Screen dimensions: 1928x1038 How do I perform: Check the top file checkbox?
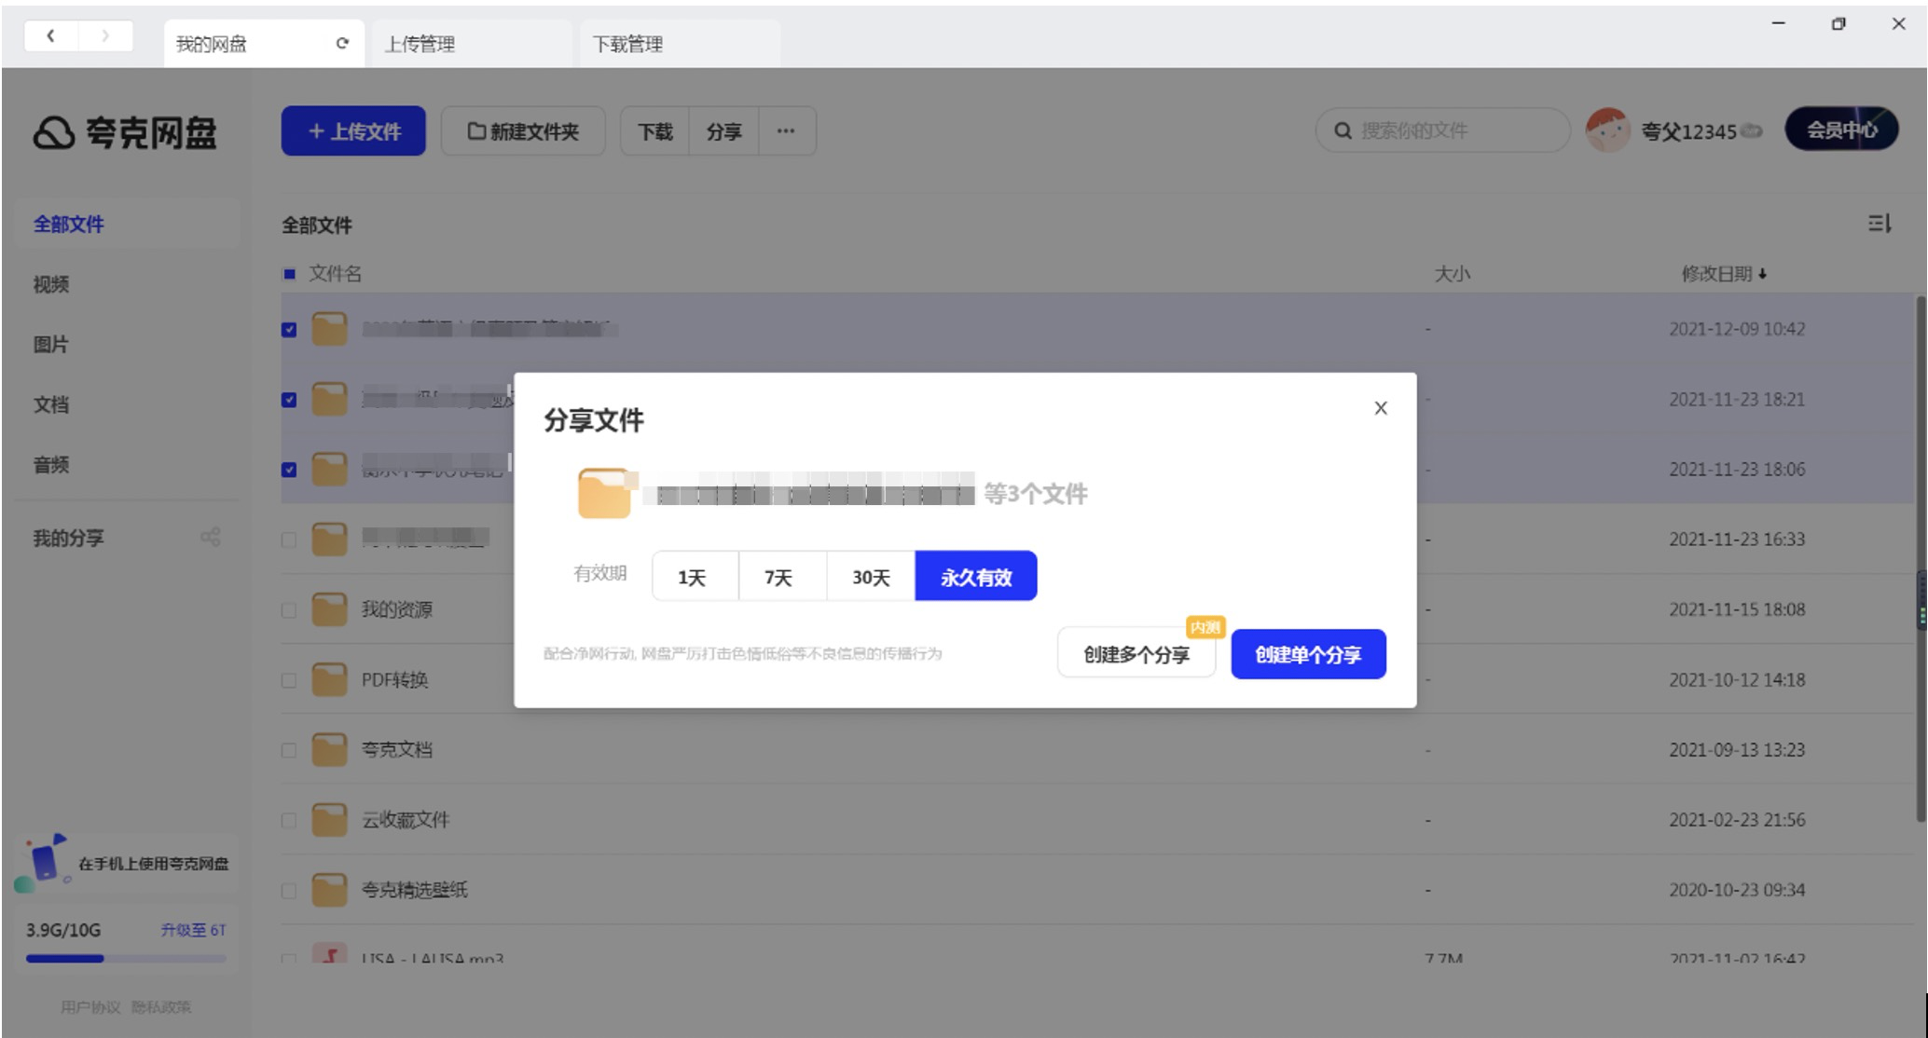click(289, 329)
